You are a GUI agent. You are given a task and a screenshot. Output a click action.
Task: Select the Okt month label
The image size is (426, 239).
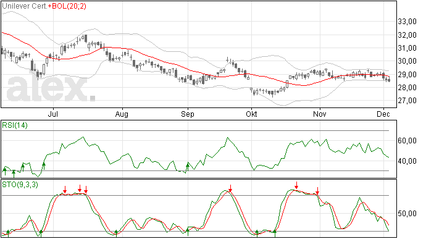[x=251, y=114]
